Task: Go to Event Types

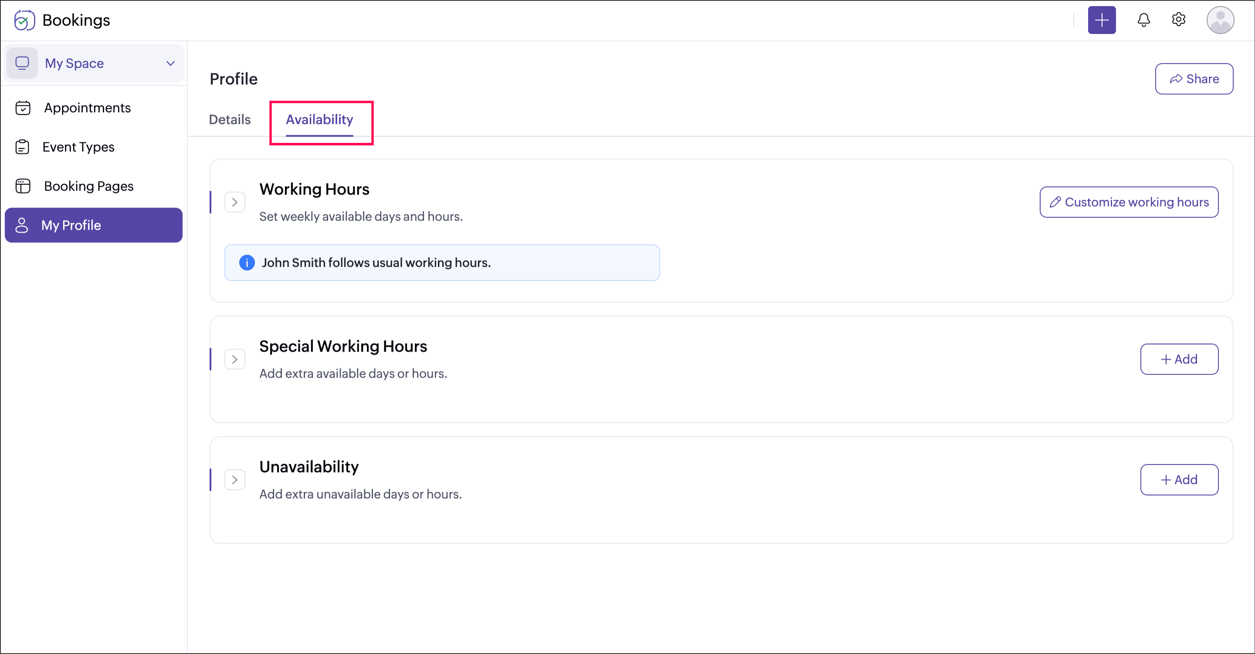Action: [x=94, y=146]
